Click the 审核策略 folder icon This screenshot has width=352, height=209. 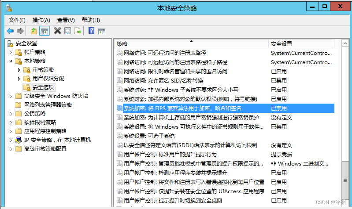[27, 70]
